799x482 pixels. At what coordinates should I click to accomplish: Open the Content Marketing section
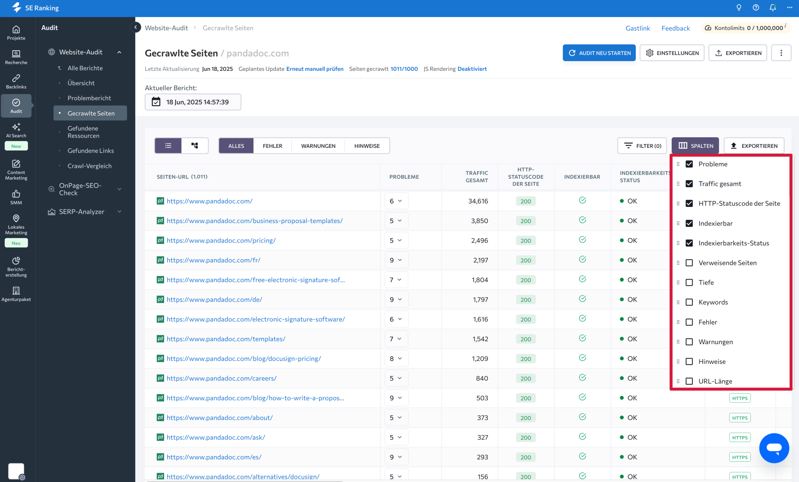point(16,170)
